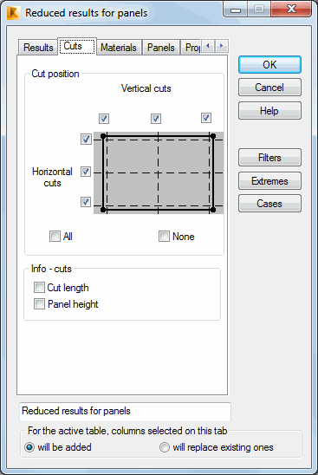Switch to the Results tab

coord(38,48)
